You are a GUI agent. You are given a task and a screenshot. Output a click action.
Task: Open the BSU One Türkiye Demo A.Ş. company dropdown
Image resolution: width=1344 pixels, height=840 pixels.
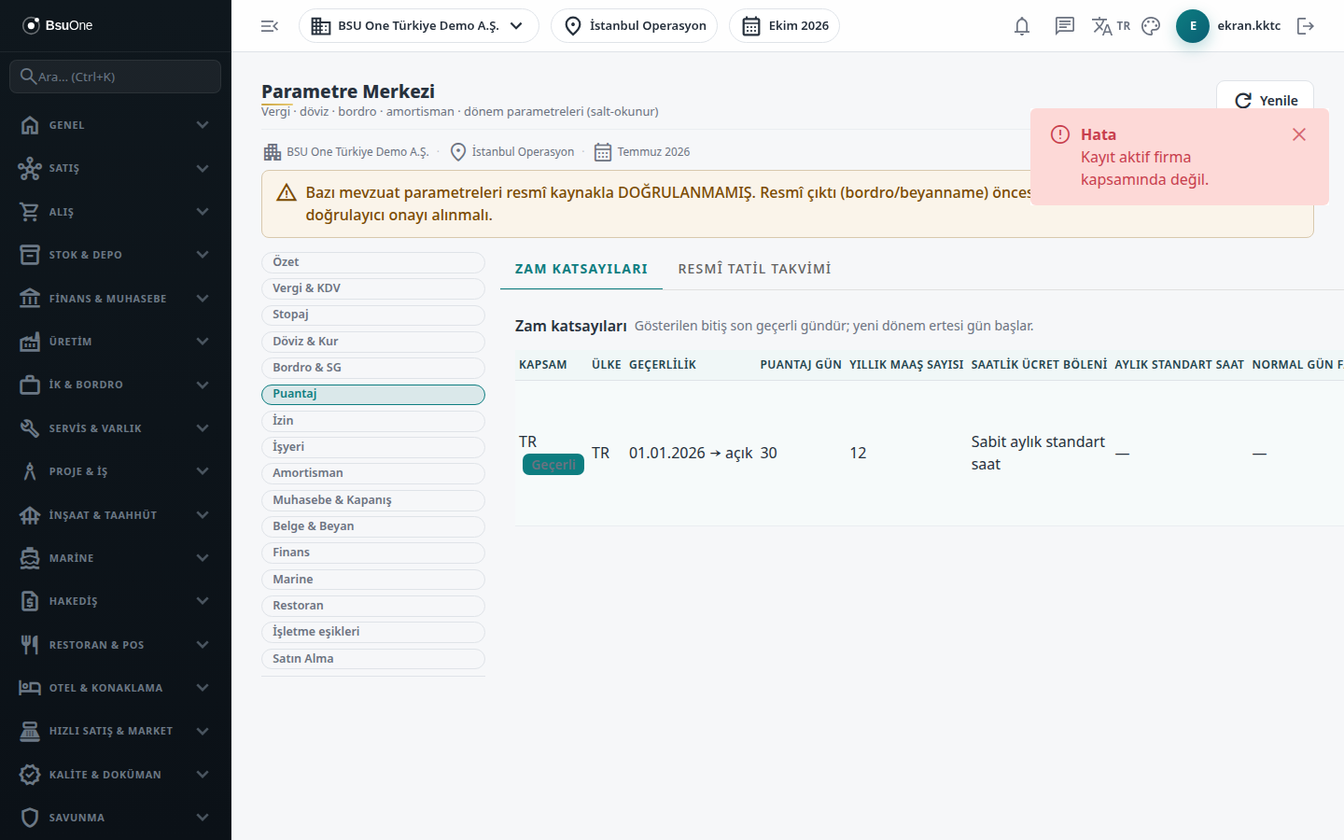(x=419, y=26)
